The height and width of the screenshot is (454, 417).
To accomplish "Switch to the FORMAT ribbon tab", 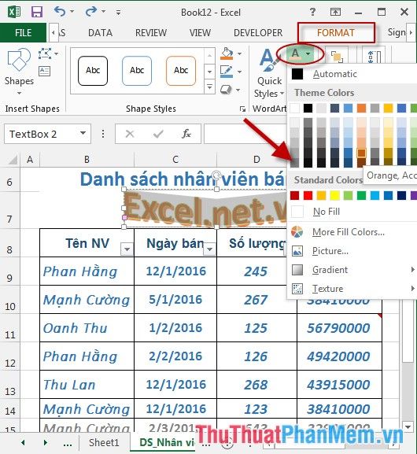I will (x=336, y=33).
